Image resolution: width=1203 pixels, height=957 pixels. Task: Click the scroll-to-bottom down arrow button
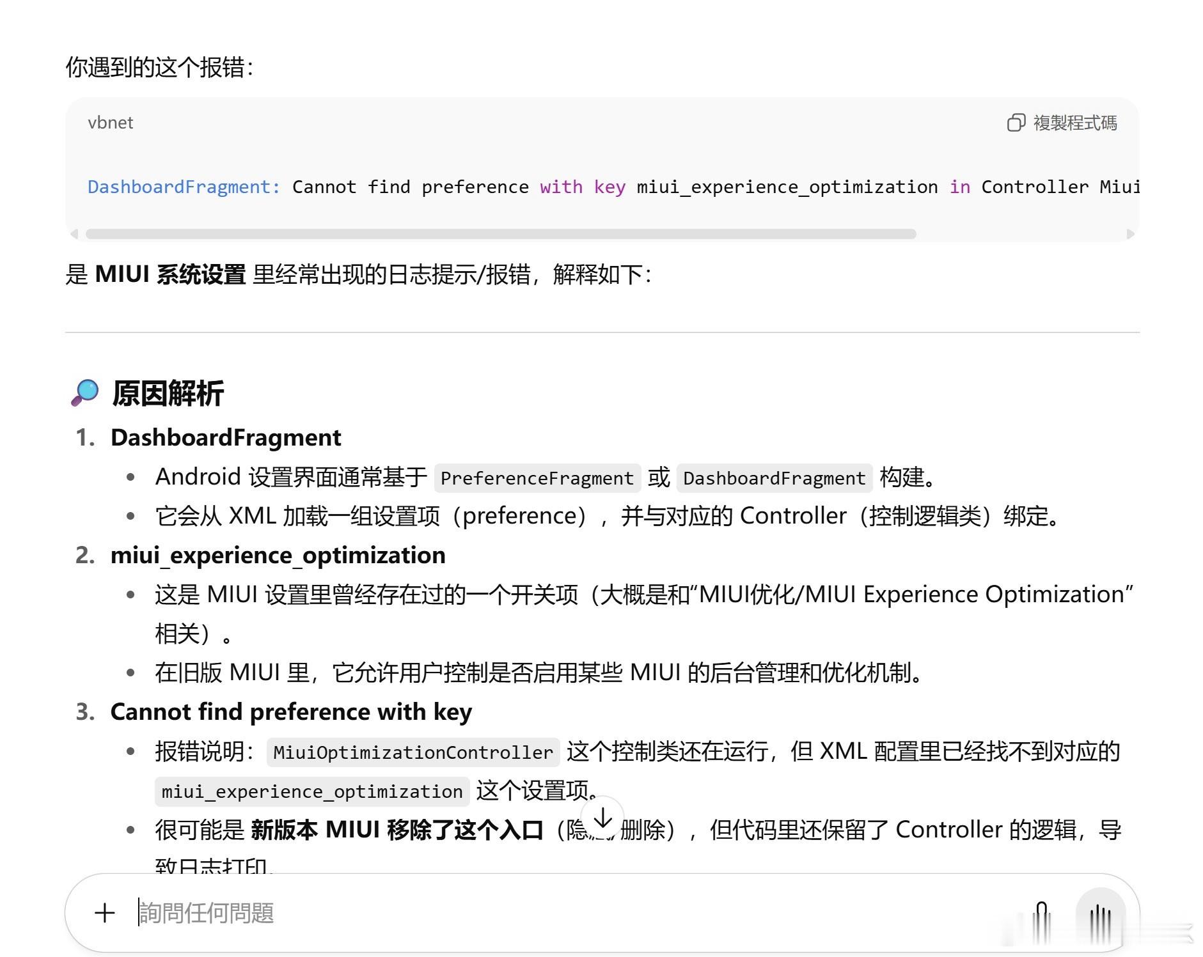(x=602, y=818)
